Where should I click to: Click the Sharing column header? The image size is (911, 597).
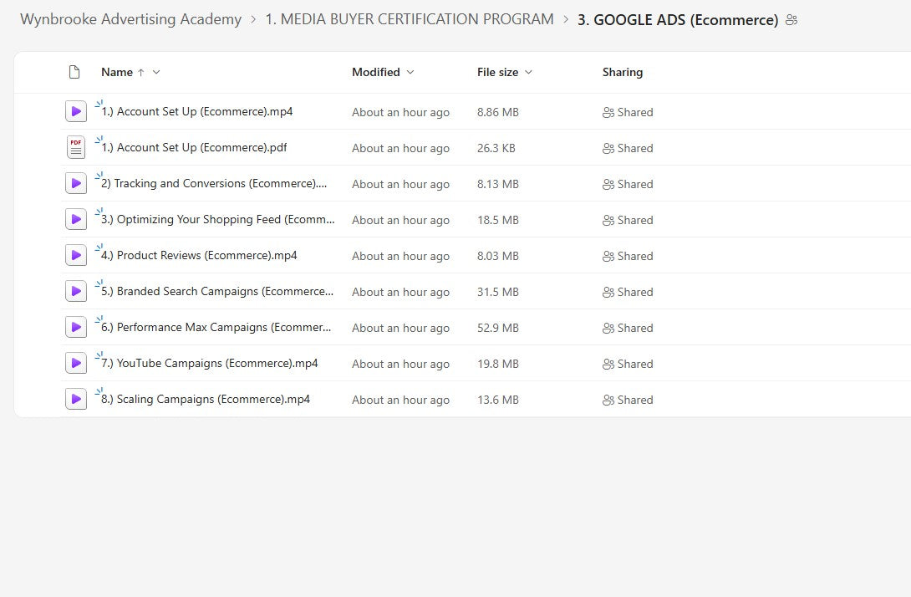[x=622, y=72]
